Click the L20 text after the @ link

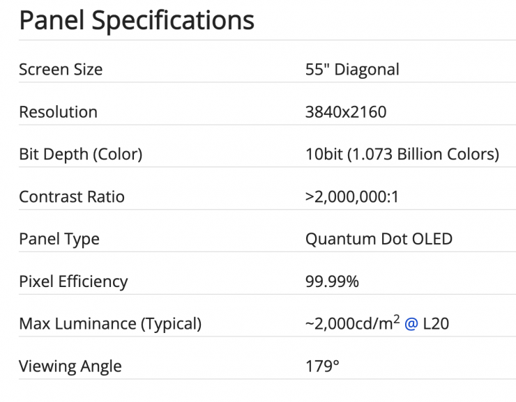pyautogui.click(x=437, y=324)
